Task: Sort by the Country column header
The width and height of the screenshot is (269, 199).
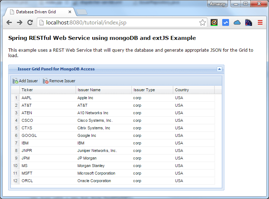Action: [x=194, y=90]
